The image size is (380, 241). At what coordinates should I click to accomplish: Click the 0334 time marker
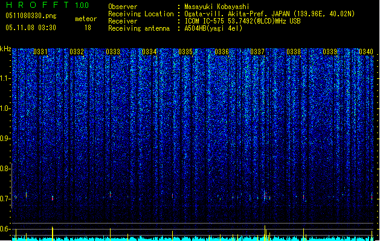149,52
